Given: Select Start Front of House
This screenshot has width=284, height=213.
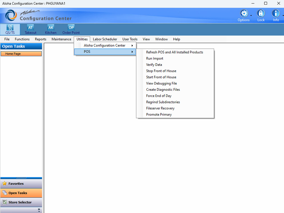Looking at the screenshot, I should pos(175,77).
